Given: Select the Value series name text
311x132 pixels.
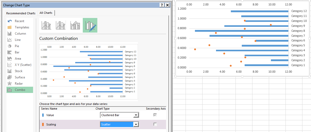Looking at the screenshot, I should pyautogui.click(x=50, y=115).
